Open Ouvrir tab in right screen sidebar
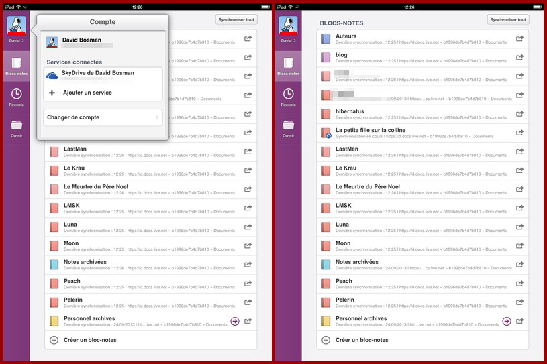The width and height of the screenshot is (547, 364). 288,129
